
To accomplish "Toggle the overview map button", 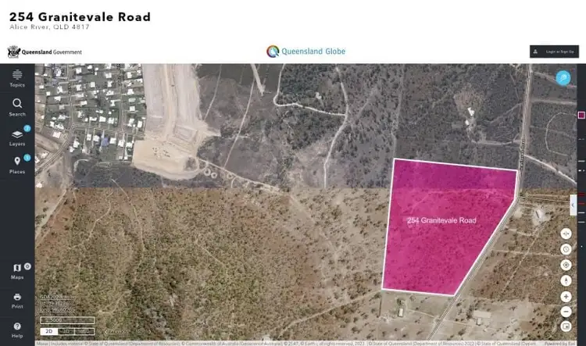I will 566,326.
